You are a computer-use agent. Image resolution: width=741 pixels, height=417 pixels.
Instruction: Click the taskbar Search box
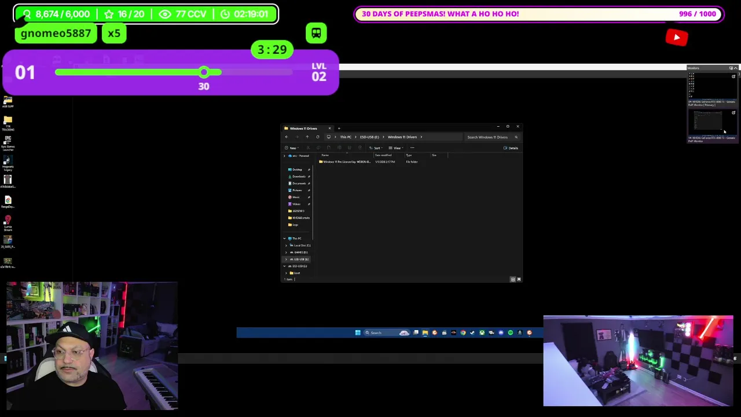click(387, 332)
